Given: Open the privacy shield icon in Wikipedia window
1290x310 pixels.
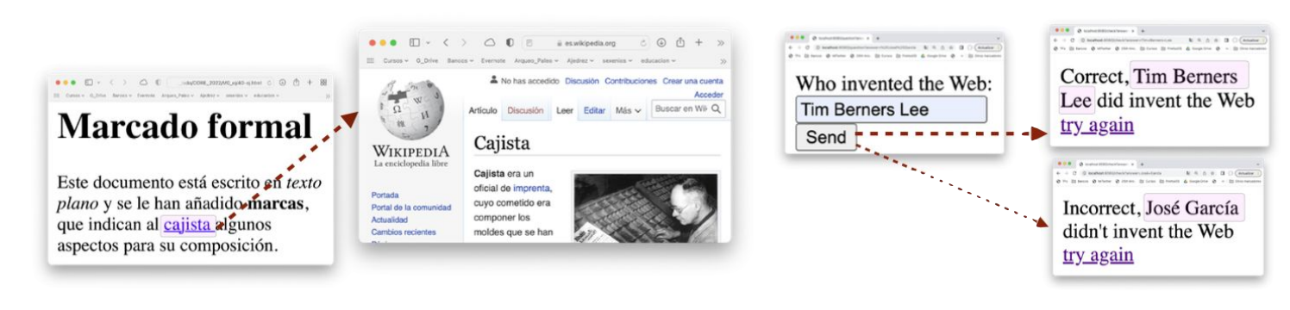Looking at the screenshot, I should [x=510, y=42].
